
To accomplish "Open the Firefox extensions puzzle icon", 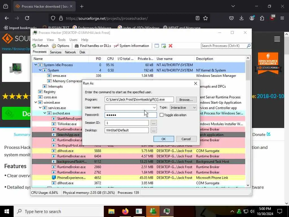I will (262, 18).
